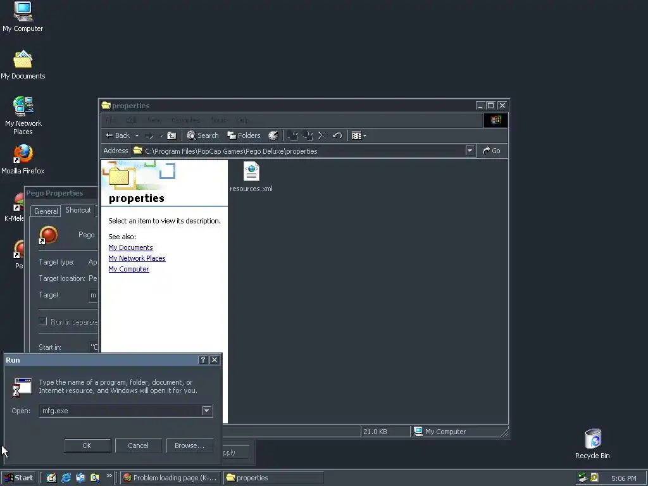Click the Run dialog program icon

(x=22, y=387)
